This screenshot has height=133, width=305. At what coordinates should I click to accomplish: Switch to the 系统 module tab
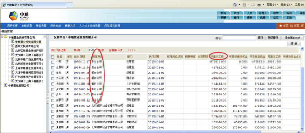289,18
